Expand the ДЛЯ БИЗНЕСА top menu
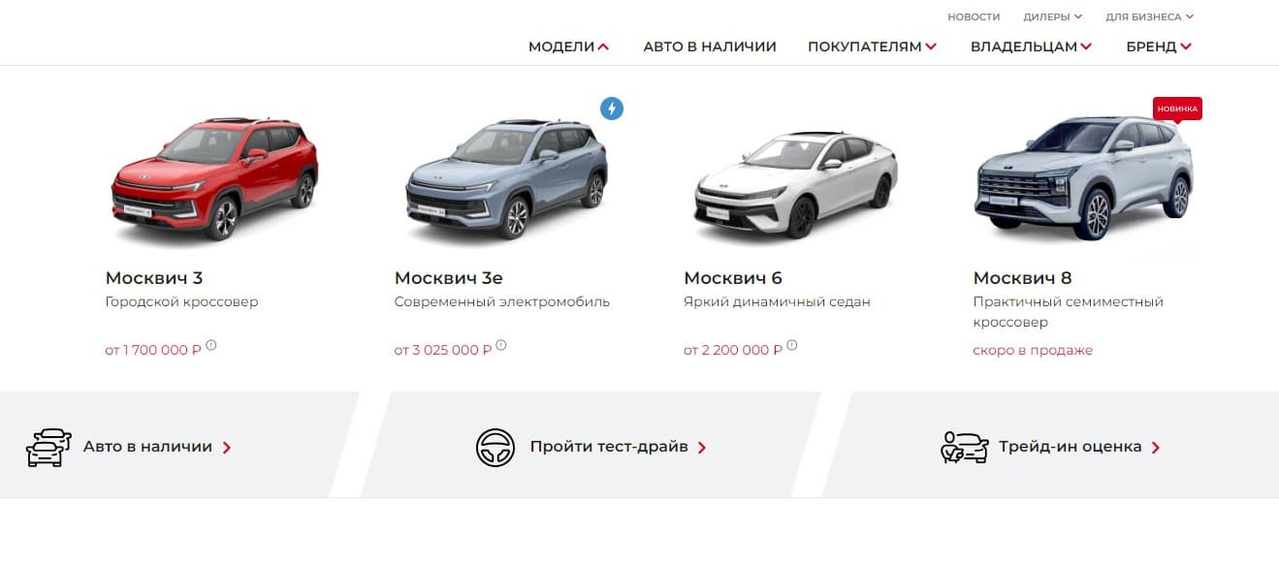Image resolution: width=1279 pixels, height=565 pixels. click(1149, 16)
